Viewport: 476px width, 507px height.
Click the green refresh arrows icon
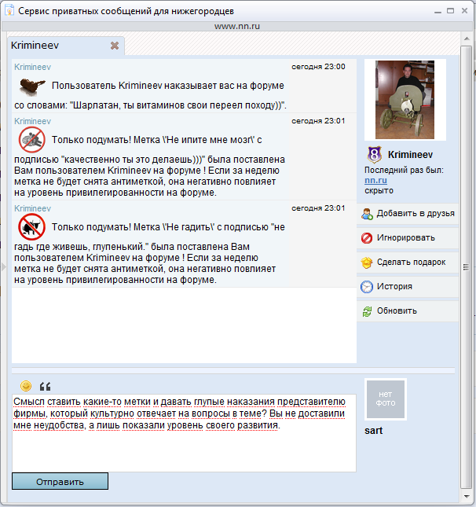tap(367, 310)
